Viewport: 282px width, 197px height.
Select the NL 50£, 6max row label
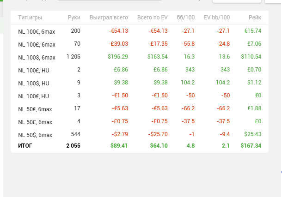(35, 122)
